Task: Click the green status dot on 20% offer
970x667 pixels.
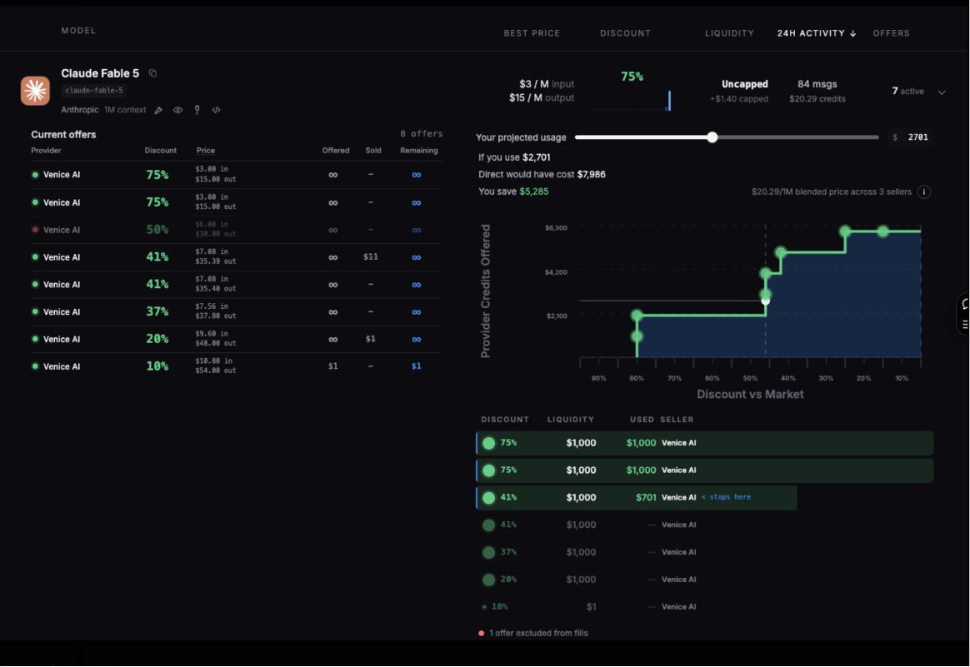Action: pos(35,339)
